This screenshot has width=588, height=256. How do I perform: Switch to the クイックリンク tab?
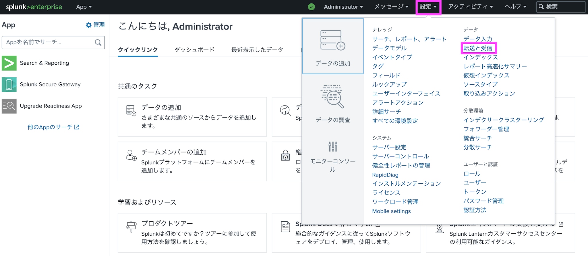pos(138,50)
